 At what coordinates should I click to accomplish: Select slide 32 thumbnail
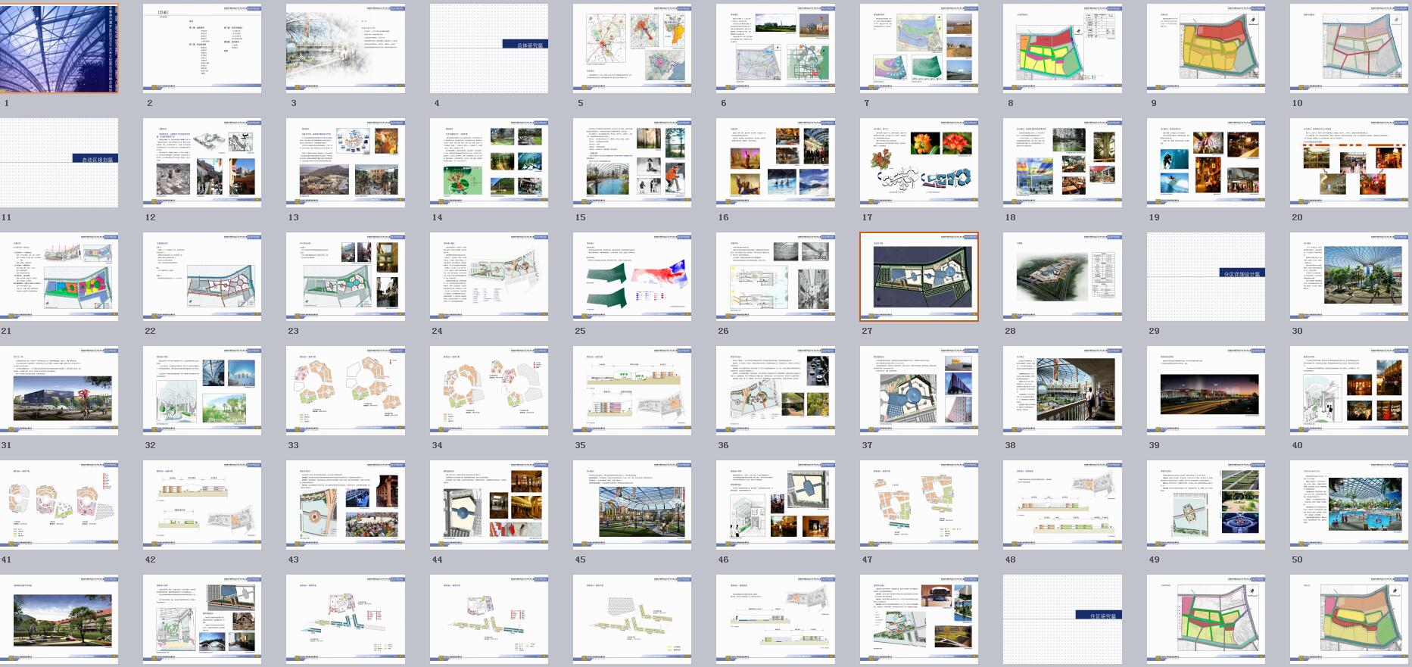click(x=202, y=391)
